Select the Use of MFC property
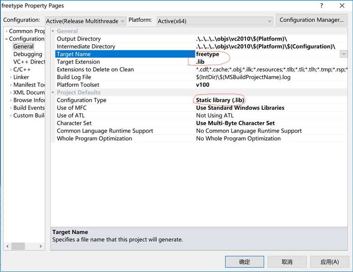 coord(201,108)
